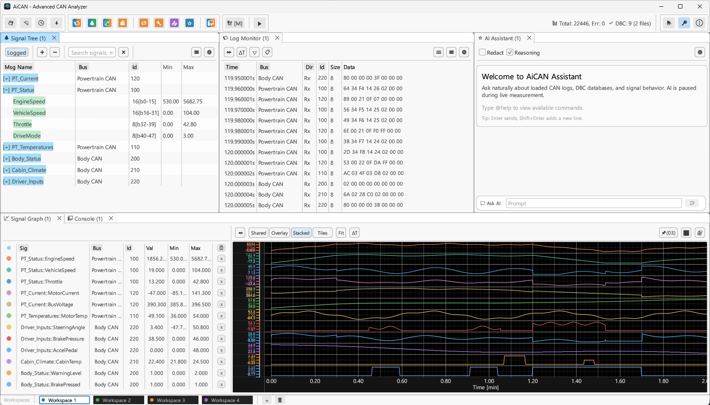Expand the Driver_Inputs message node

point(6,182)
